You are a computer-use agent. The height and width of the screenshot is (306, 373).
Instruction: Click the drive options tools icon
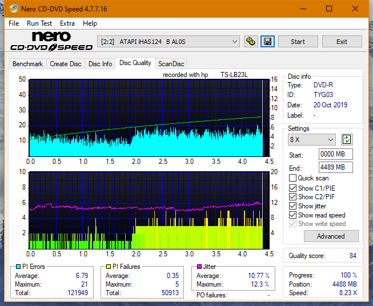(251, 42)
